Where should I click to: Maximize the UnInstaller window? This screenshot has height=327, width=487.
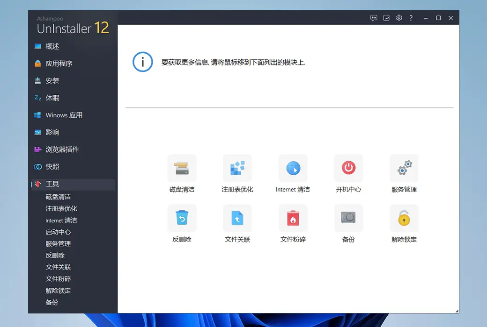click(x=438, y=18)
